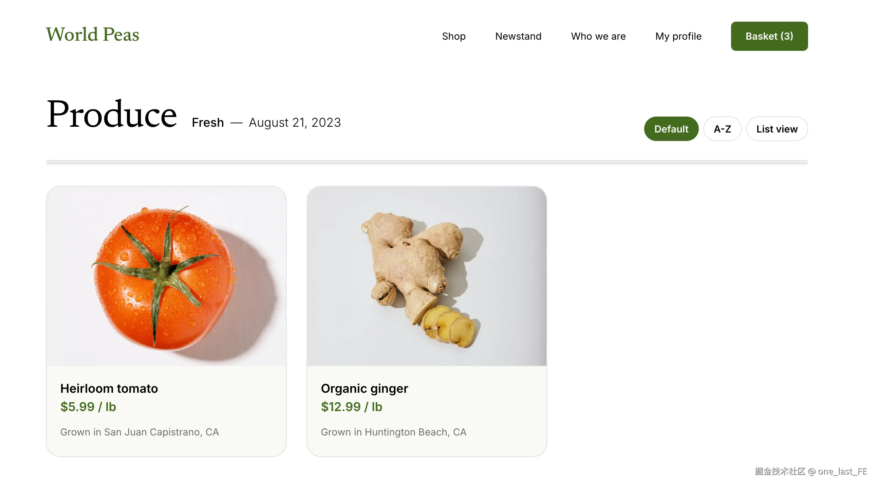
Task: Click the $5.99 / lb tomato price
Action: pyautogui.click(x=88, y=407)
